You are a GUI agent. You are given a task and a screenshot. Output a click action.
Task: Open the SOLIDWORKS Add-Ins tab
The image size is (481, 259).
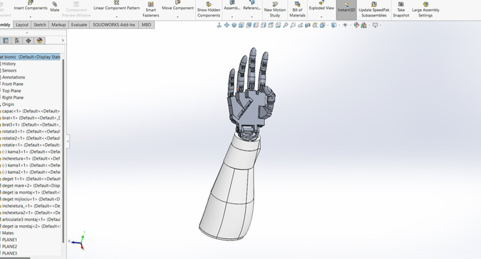[x=114, y=25]
